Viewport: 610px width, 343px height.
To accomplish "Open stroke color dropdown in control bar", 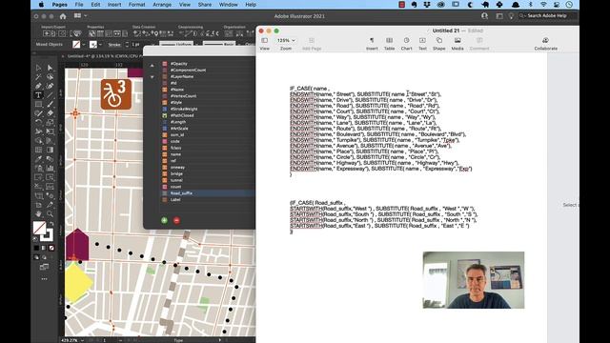I will click(x=100, y=45).
